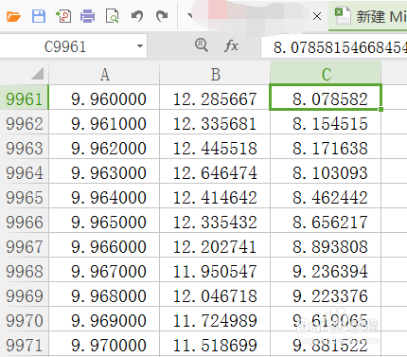
Task: Click cell containing 9.961000
Action: coord(104,123)
